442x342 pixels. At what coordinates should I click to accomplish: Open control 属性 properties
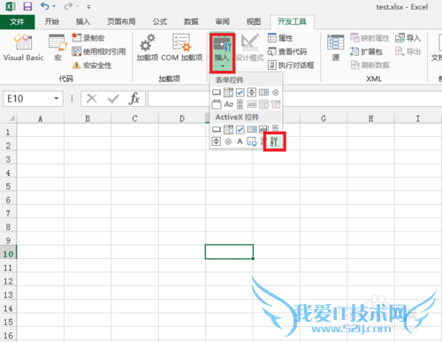280,38
